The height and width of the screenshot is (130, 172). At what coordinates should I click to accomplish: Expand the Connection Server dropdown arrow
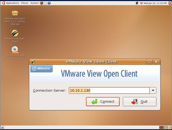click(x=153, y=91)
